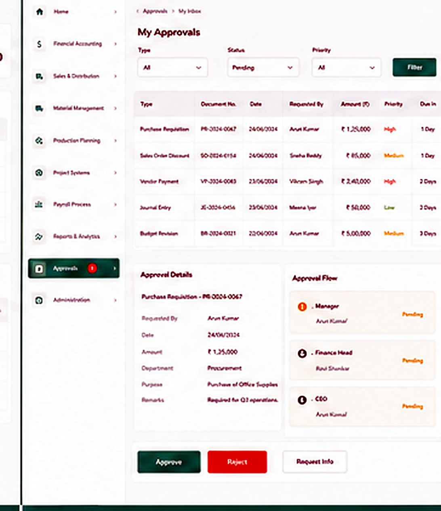This screenshot has width=441, height=511.
Task: Expand the Home menu chevron
Action: 115,12
